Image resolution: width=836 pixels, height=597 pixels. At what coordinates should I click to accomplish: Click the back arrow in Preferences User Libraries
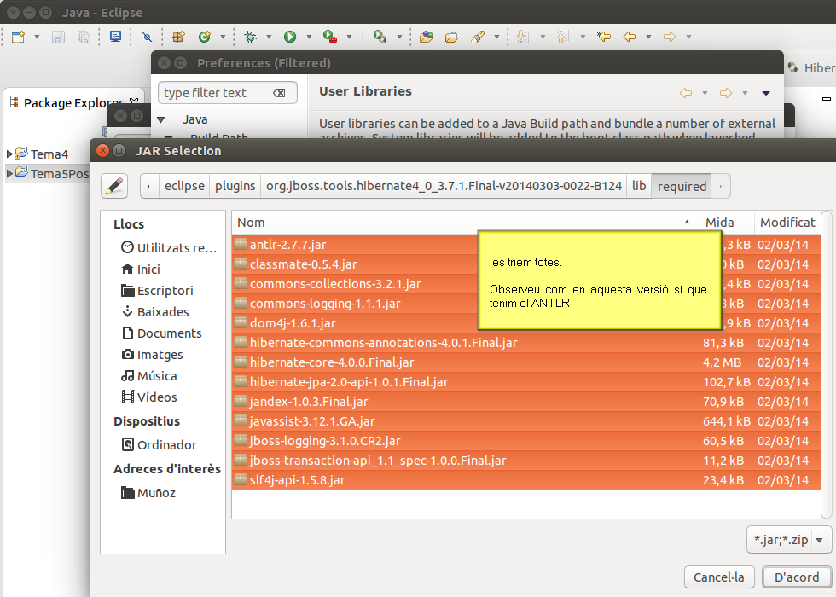686,93
